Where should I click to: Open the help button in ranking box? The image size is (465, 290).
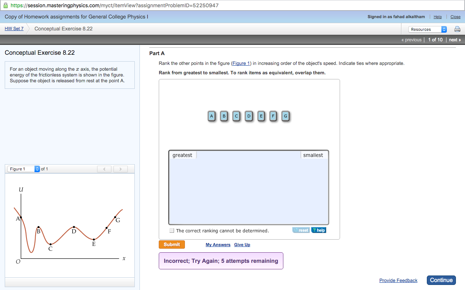click(319, 230)
